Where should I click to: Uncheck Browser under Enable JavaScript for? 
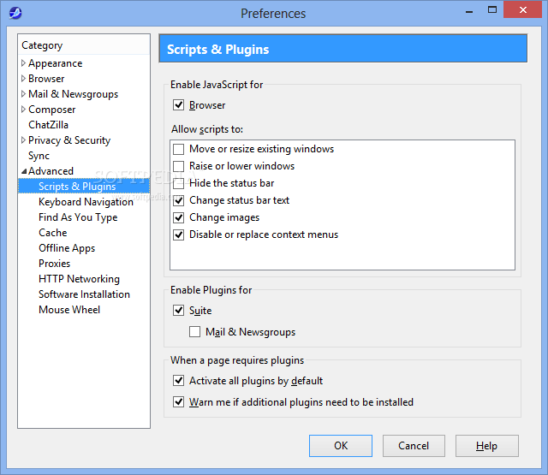(x=179, y=104)
